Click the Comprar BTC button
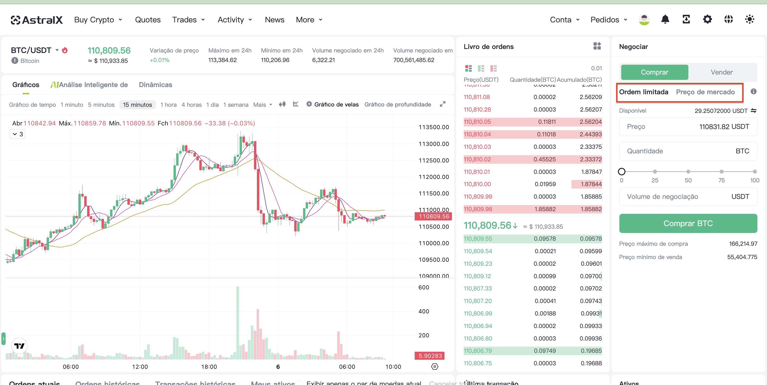 coord(688,223)
